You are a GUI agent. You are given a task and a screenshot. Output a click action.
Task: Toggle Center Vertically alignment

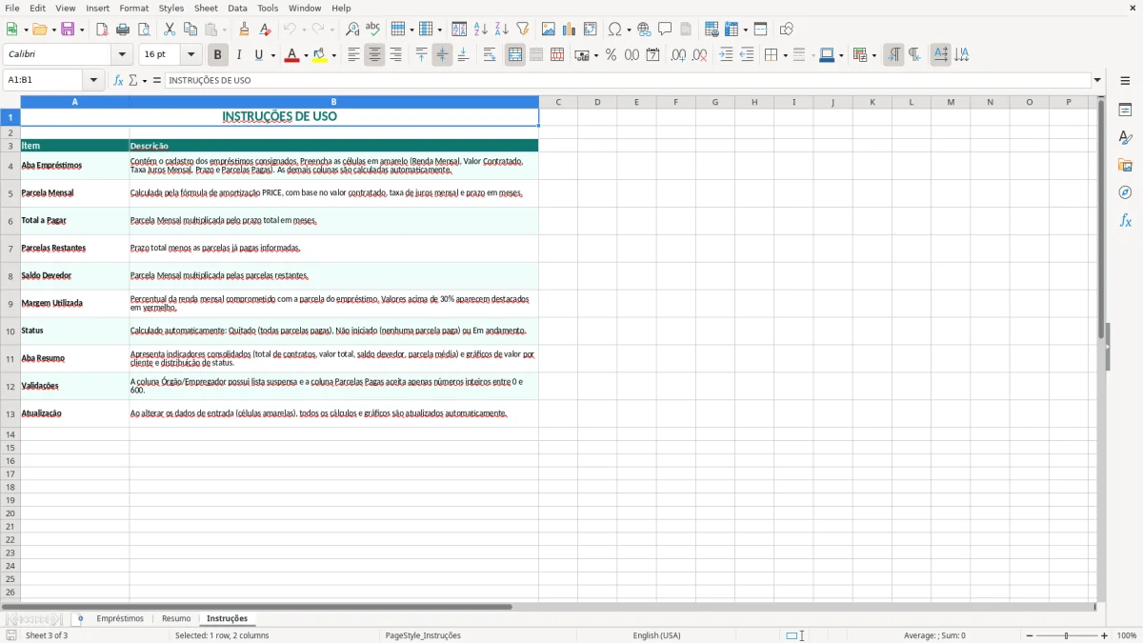click(442, 55)
